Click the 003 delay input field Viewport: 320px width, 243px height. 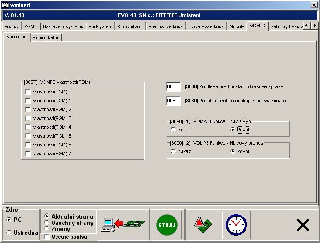(173, 87)
